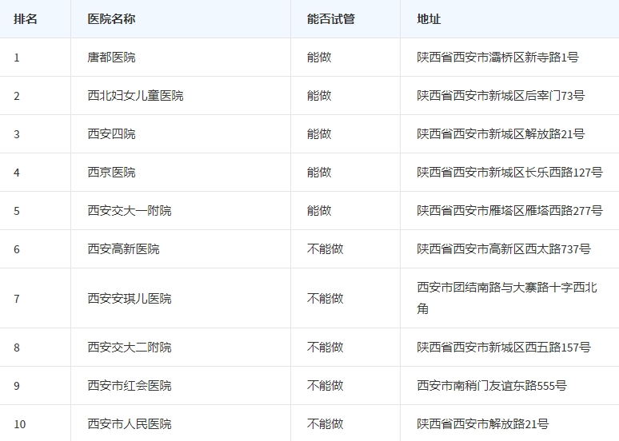Click address 陕西省西安市解放路21号

pos(483,423)
